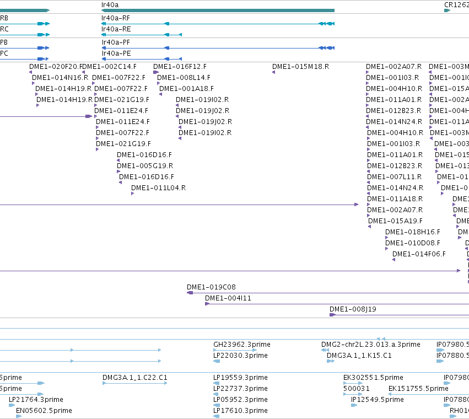Open EST EK302551.5prime
Screen dimensions: 469x419
pos(373,378)
